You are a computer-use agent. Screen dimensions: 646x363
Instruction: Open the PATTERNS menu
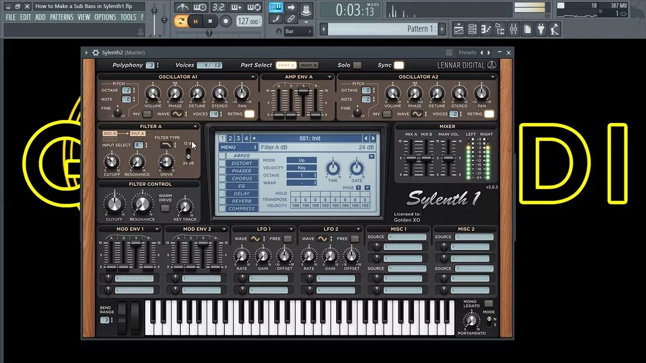click(x=62, y=17)
